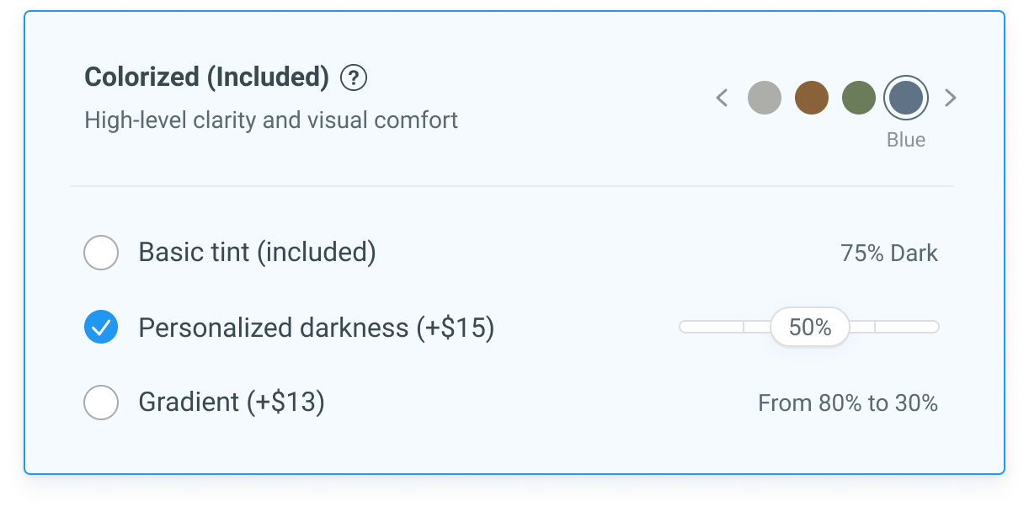Select the blue tint color swatch

click(x=906, y=98)
